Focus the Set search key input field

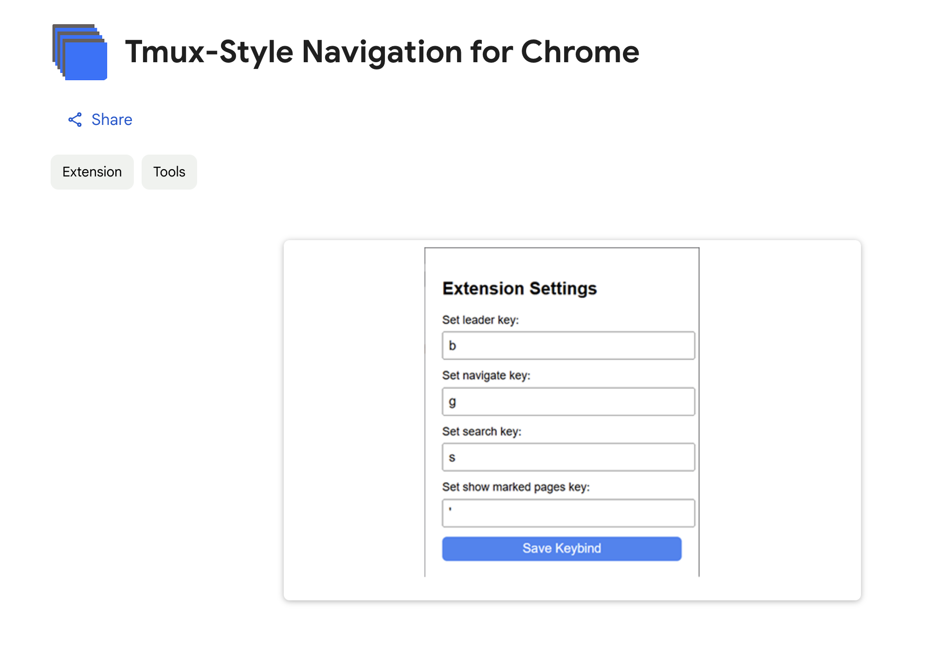pyautogui.click(x=568, y=457)
